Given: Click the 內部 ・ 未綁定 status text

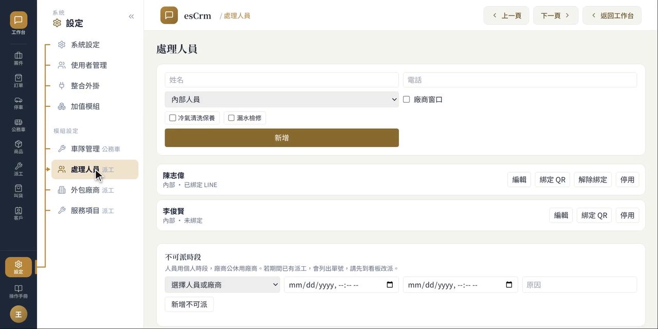Looking at the screenshot, I should point(183,221).
